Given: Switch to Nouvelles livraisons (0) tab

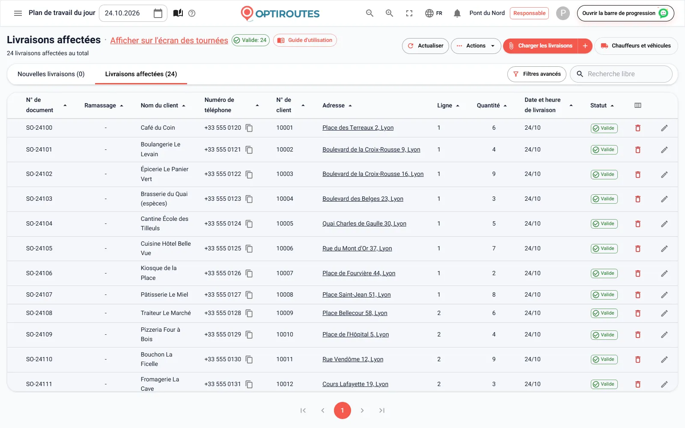Looking at the screenshot, I should 51,74.
